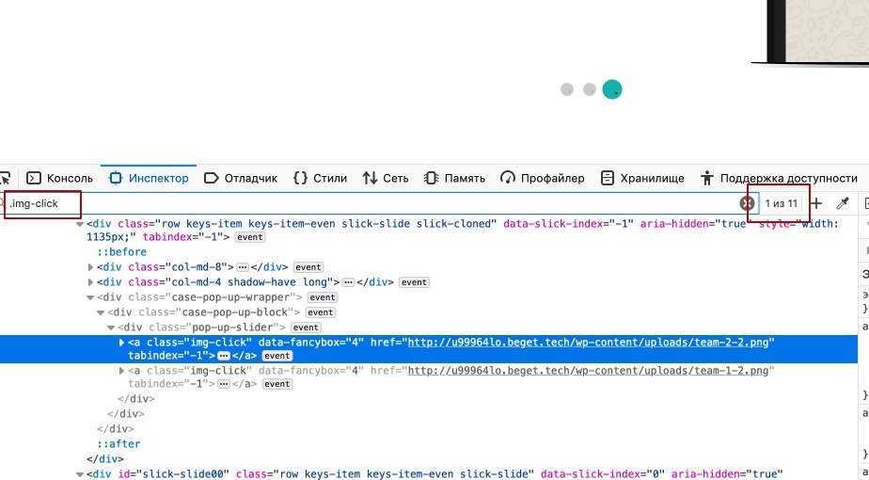Add a new node with plus icon
This screenshot has width=869, height=480.
tap(816, 203)
